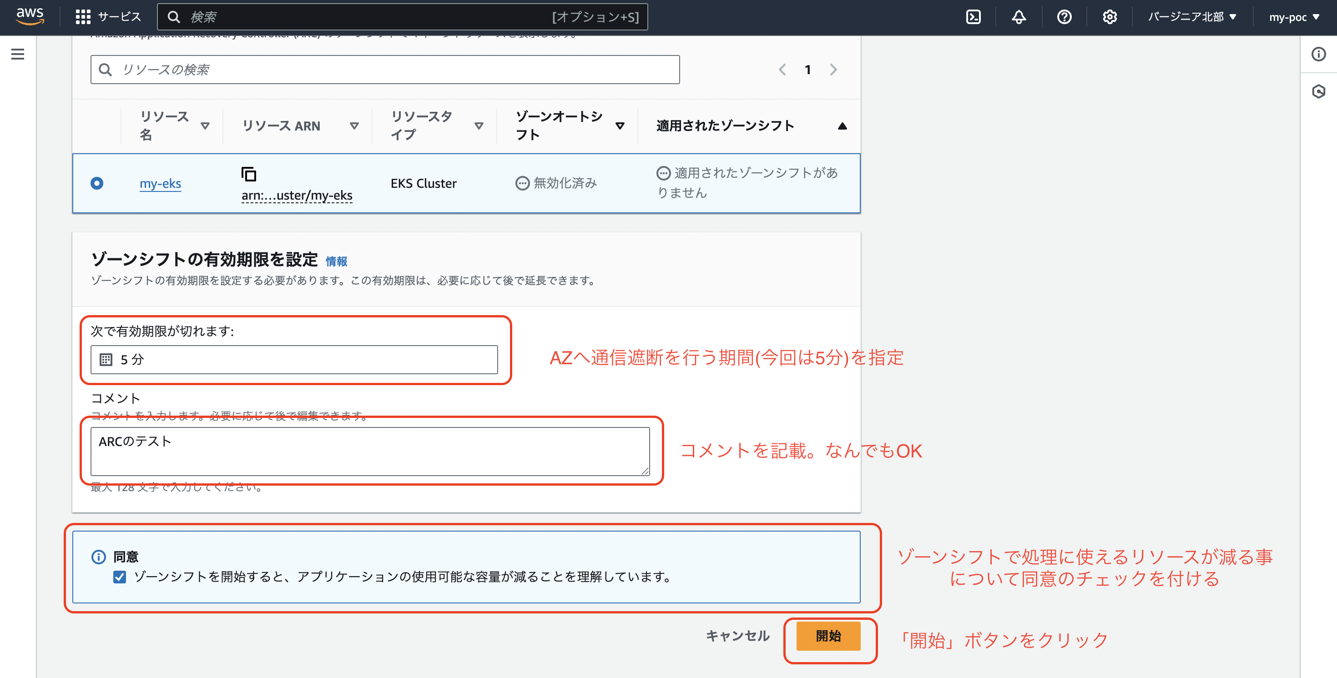Open the settings gear icon
The image size is (1337, 678).
click(x=1110, y=17)
